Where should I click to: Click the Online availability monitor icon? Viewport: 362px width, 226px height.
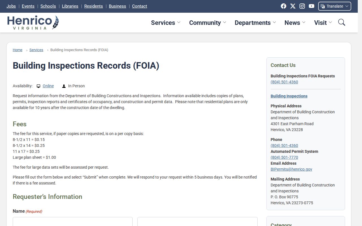[38, 86]
